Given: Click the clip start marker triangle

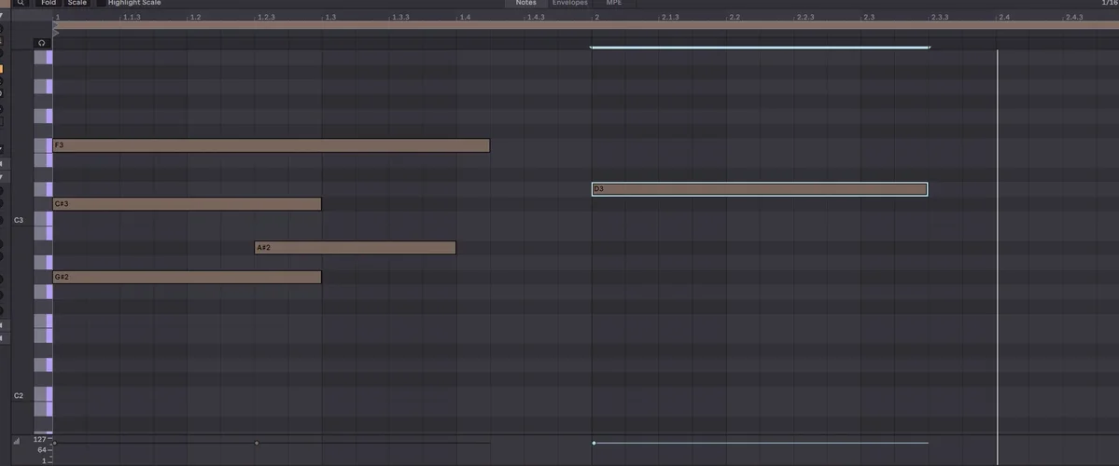Looking at the screenshot, I should tap(56, 26).
